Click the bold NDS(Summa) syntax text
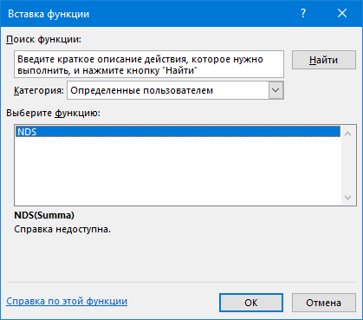The height and width of the screenshot is (320, 363). [x=44, y=215]
